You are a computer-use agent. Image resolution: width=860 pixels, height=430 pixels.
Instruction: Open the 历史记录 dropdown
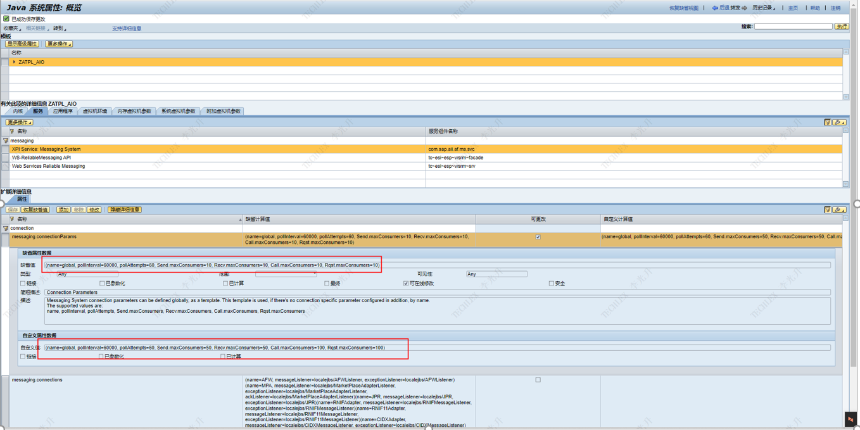(764, 8)
